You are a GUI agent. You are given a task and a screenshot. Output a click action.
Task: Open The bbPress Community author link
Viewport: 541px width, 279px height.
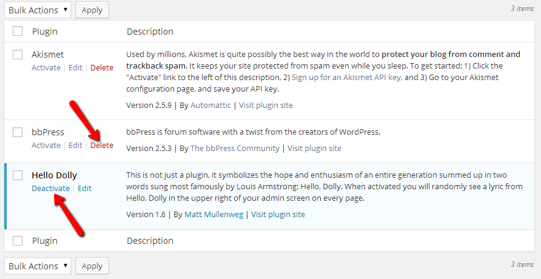(x=235, y=148)
